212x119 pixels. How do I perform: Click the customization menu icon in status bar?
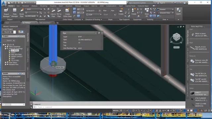(x=209, y=110)
